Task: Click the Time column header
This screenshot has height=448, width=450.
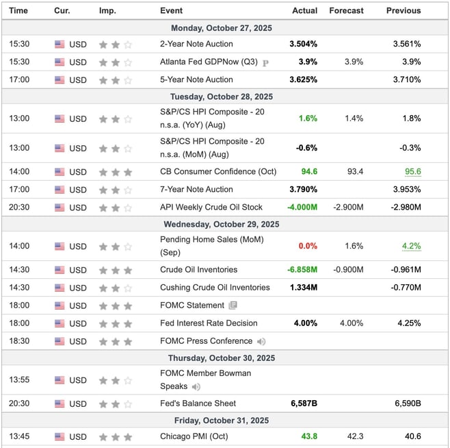Action: [18, 10]
